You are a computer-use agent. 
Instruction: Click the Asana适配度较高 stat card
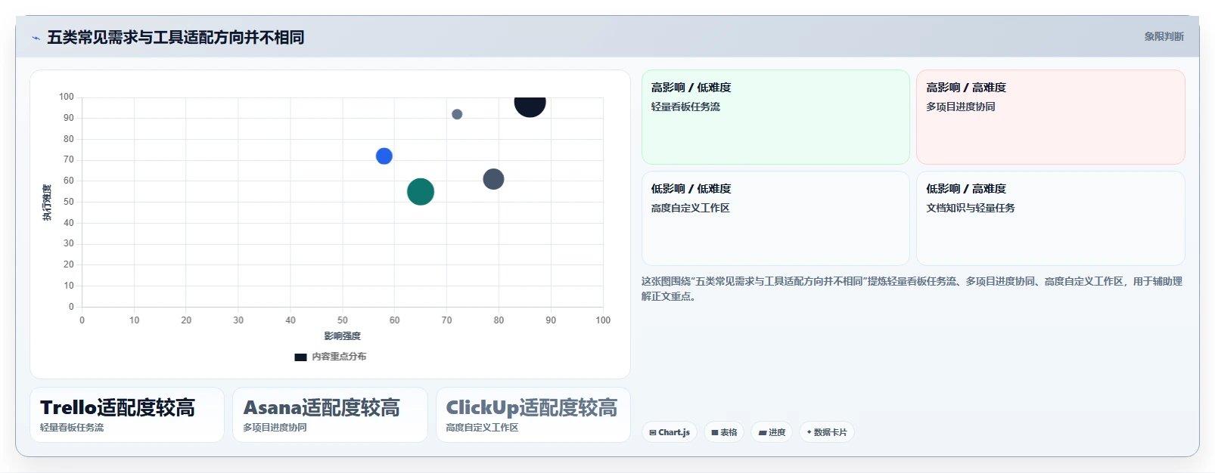[330, 415]
